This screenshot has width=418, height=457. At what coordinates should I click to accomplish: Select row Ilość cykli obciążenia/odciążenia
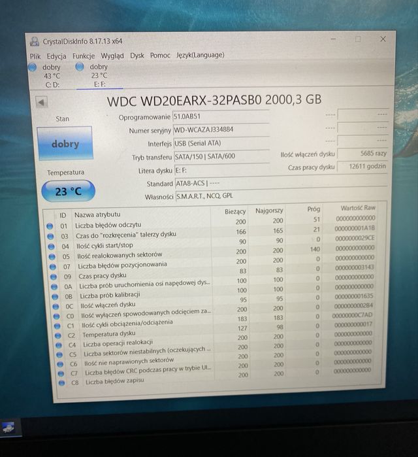tap(215, 320)
